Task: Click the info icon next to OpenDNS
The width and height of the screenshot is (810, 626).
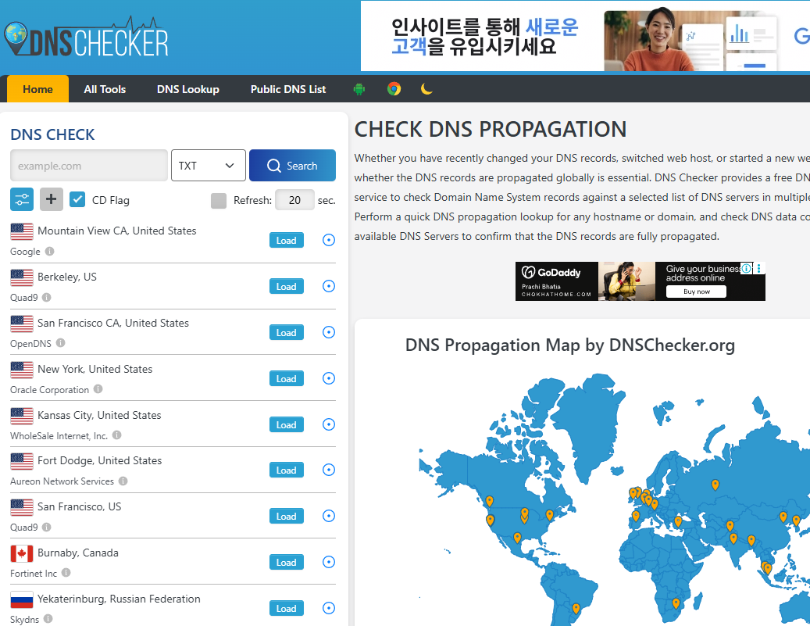Action: (60, 343)
